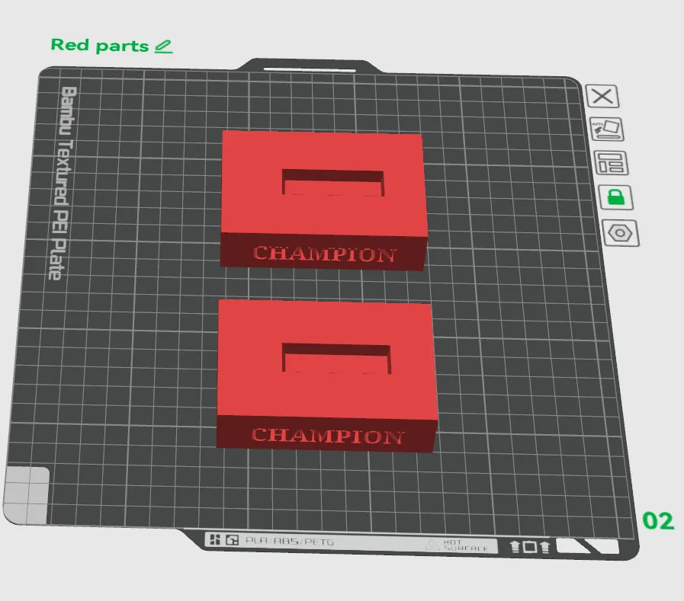
Task: Select the lower red CHAMPION block
Action: pyautogui.click(x=326, y=376)
